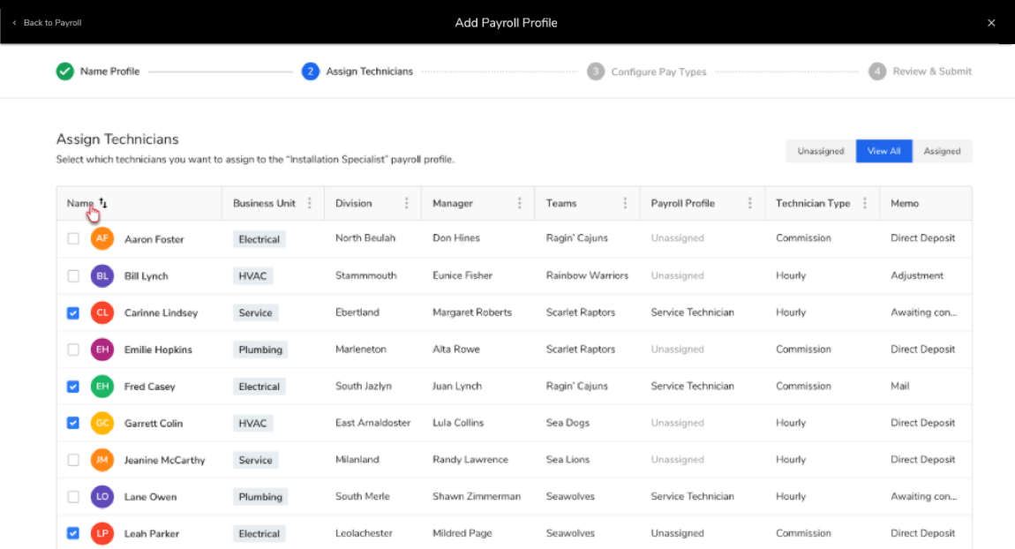
Task: Click the Business Unit column options icon
Action: pos(309,202)
